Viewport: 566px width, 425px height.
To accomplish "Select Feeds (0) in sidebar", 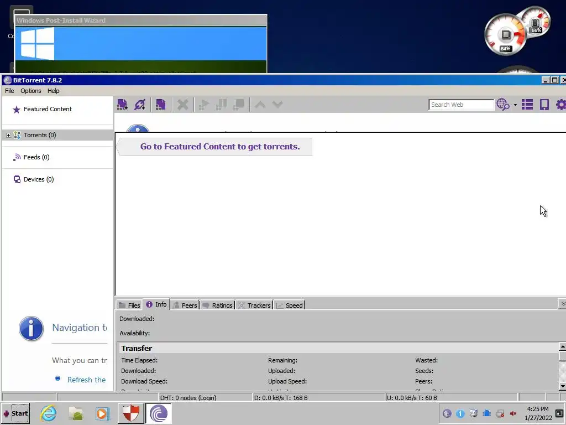I will (36, 157).
